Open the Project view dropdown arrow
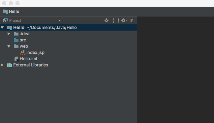Viewport: 214px width, 123px height. click(x=59, y=21)
